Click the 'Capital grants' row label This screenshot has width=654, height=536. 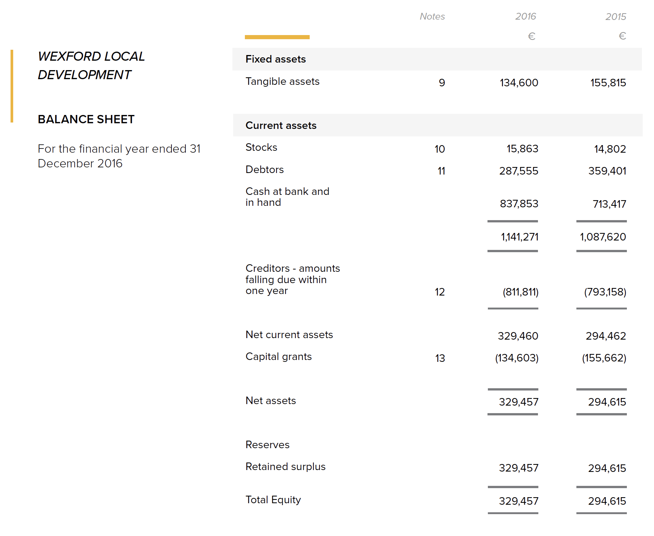[278, 357]
